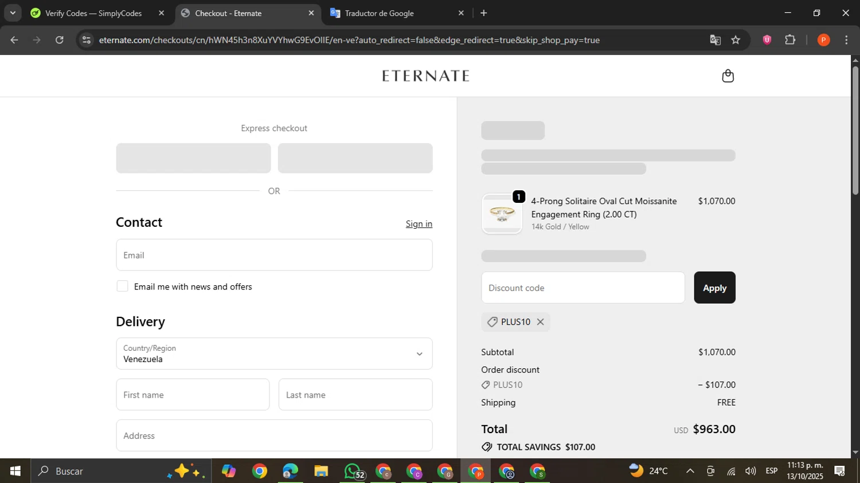This screenshot has width=860, height=483.
Task: Open the translate this page icon
Action: 715,40
